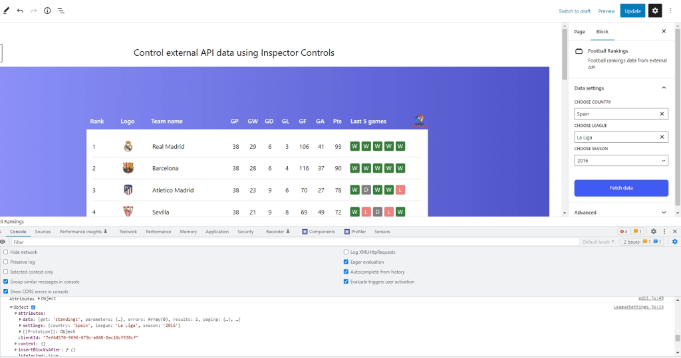Clear the La Liga league selection
681x358 pixels.
click(662, 137)
